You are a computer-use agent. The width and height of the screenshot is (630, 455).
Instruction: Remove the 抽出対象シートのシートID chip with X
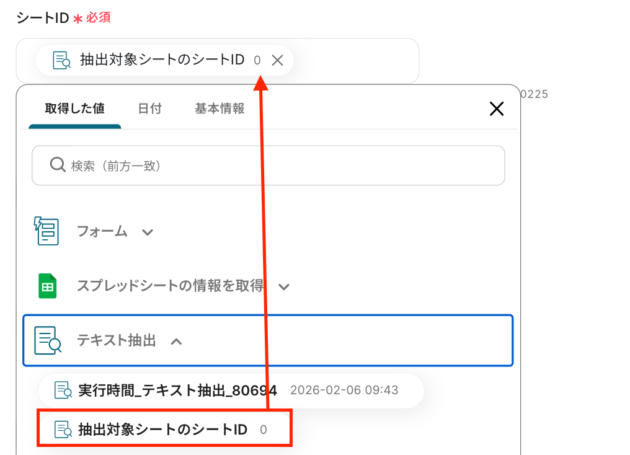pos(277,60)
